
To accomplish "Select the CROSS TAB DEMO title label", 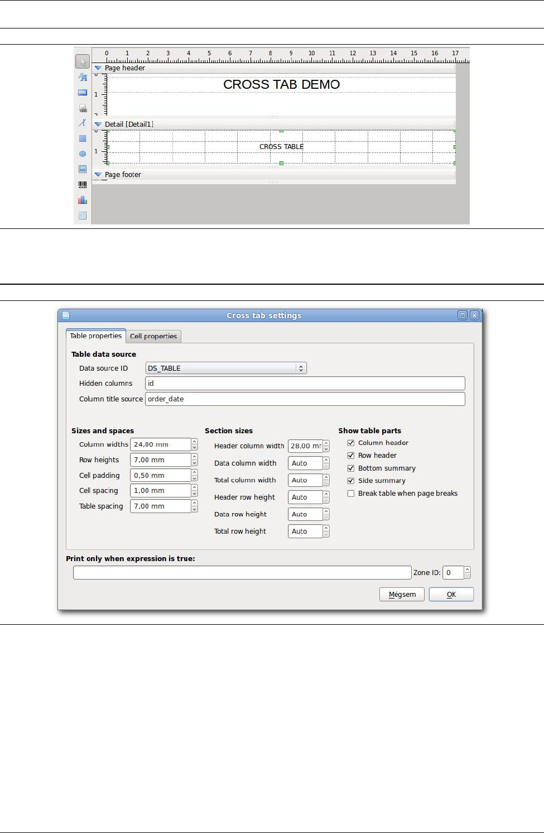I will click(281, 84).
